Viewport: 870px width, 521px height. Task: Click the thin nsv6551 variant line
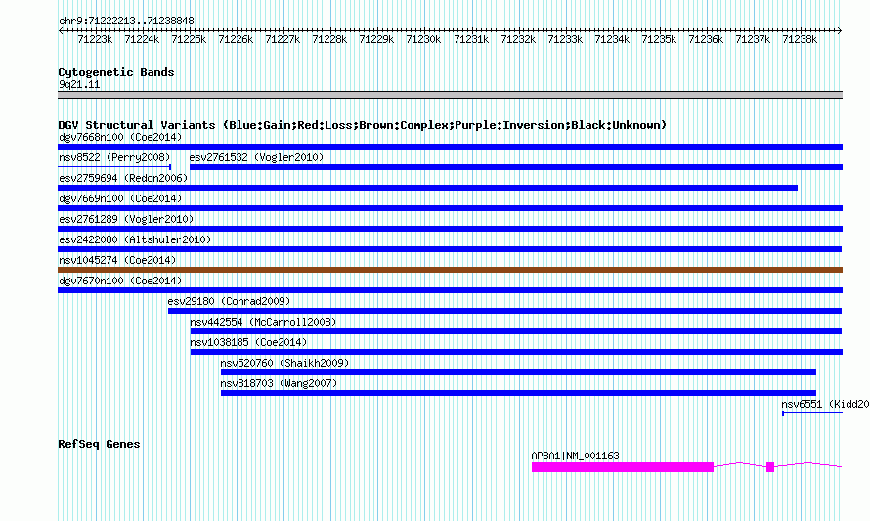[x=812, y=413]
